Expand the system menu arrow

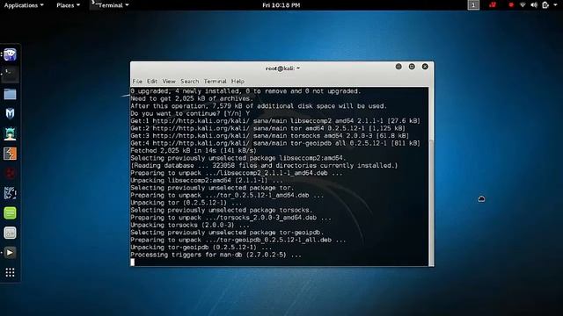coord(556,5)
